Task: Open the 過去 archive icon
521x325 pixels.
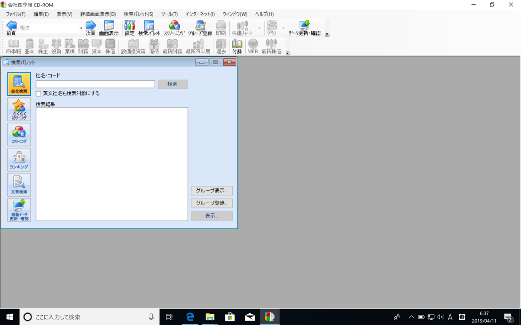Action: [221, 46]
